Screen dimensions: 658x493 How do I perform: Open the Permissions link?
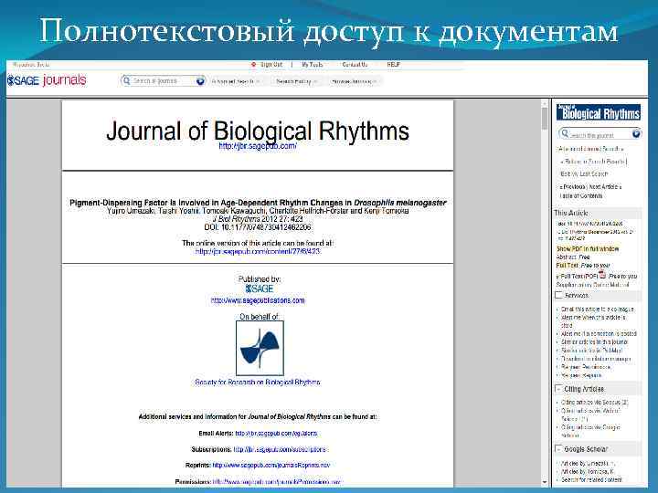(x=277, y=482)
